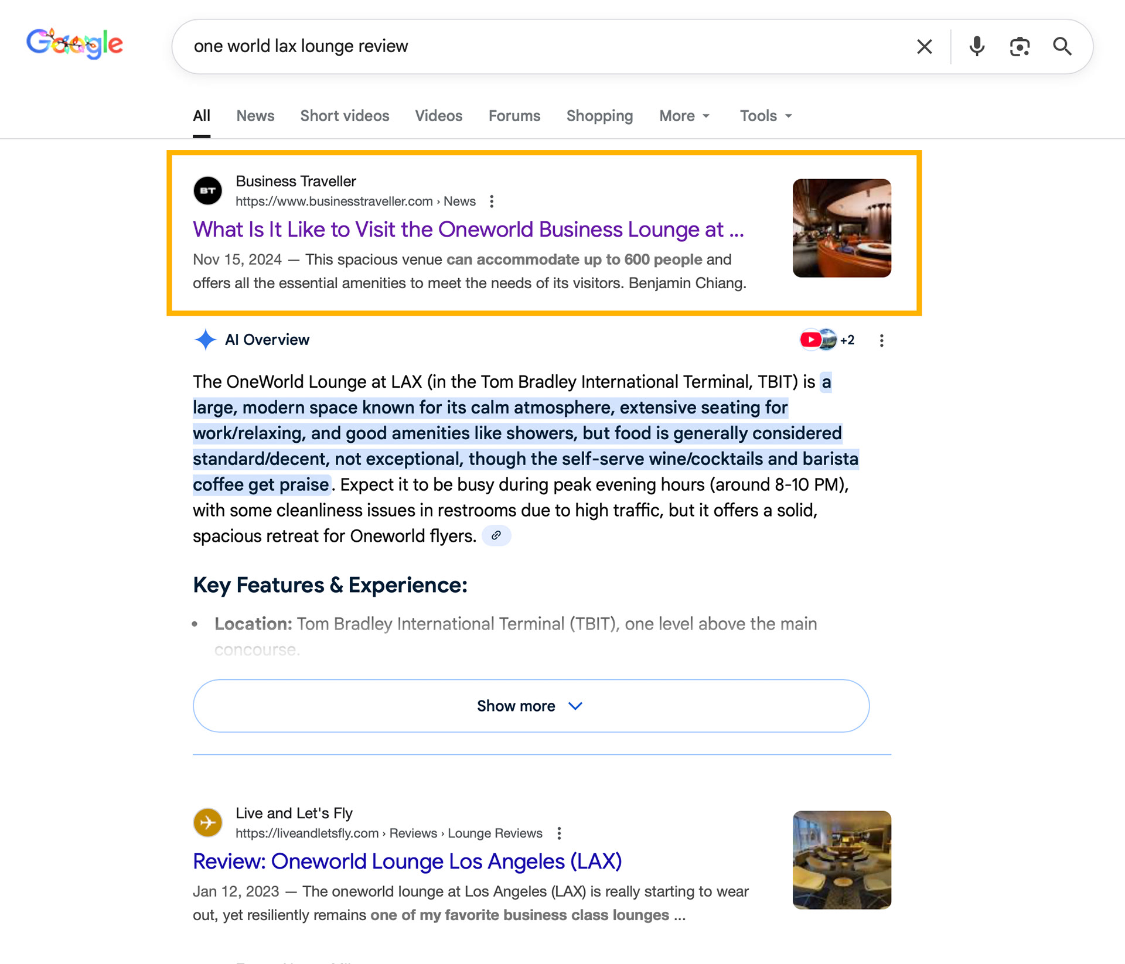The width and height of the screenshot is (1125, 964).
Task: Open Review: Oneworld Lounge Los Angeles link
Action: coord(407,861)
